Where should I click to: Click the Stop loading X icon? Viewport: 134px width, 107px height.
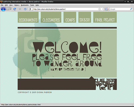click(x=20, y=9)
